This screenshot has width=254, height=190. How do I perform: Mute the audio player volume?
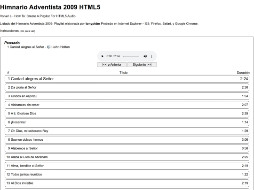145,56
